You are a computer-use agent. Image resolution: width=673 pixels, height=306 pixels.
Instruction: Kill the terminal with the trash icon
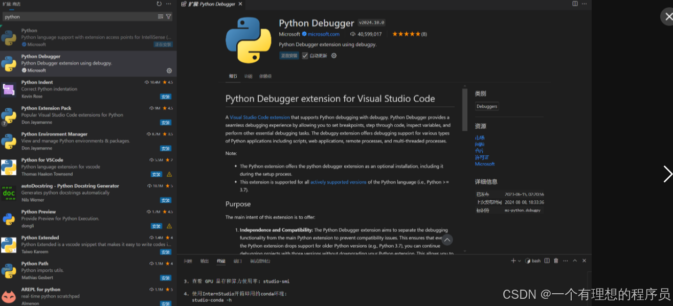[x=556, y=261]
